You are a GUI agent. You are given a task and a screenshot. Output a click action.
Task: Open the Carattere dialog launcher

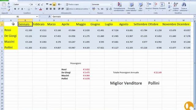click(x=43, y=13)
